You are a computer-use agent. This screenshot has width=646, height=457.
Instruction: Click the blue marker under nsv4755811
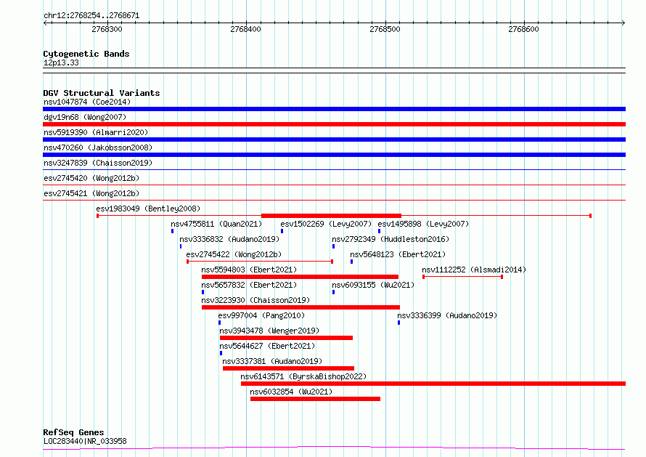[x=172, y=231]
